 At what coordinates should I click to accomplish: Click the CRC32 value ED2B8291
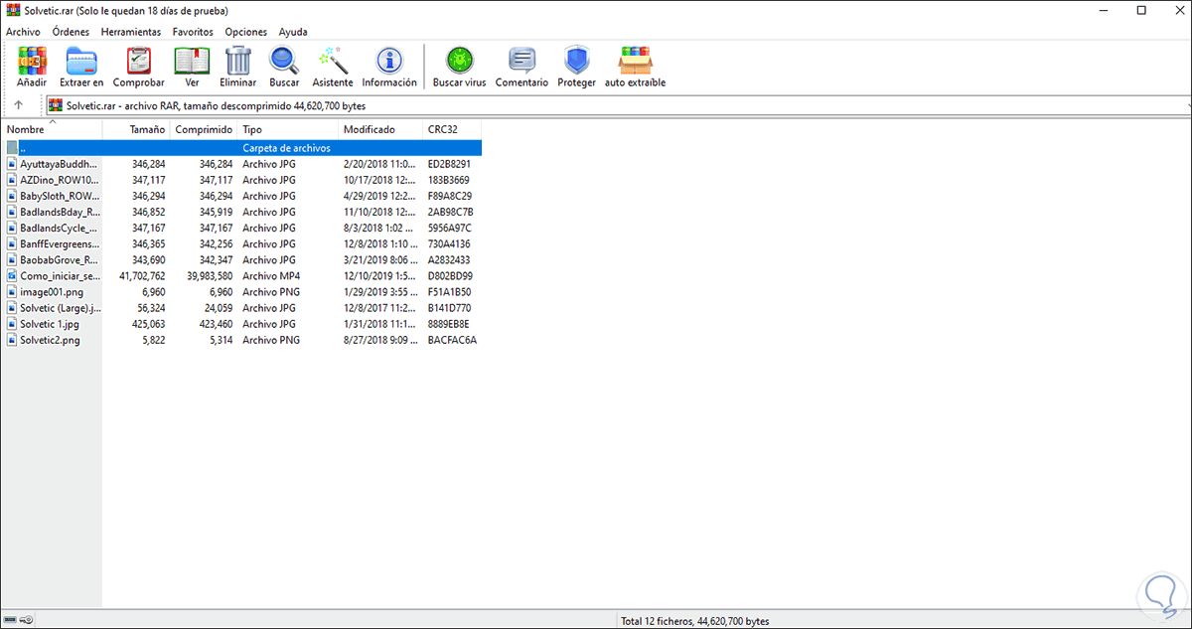(x=451, y=164)
